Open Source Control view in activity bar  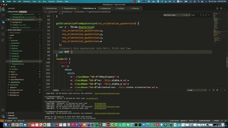[3, 21]
